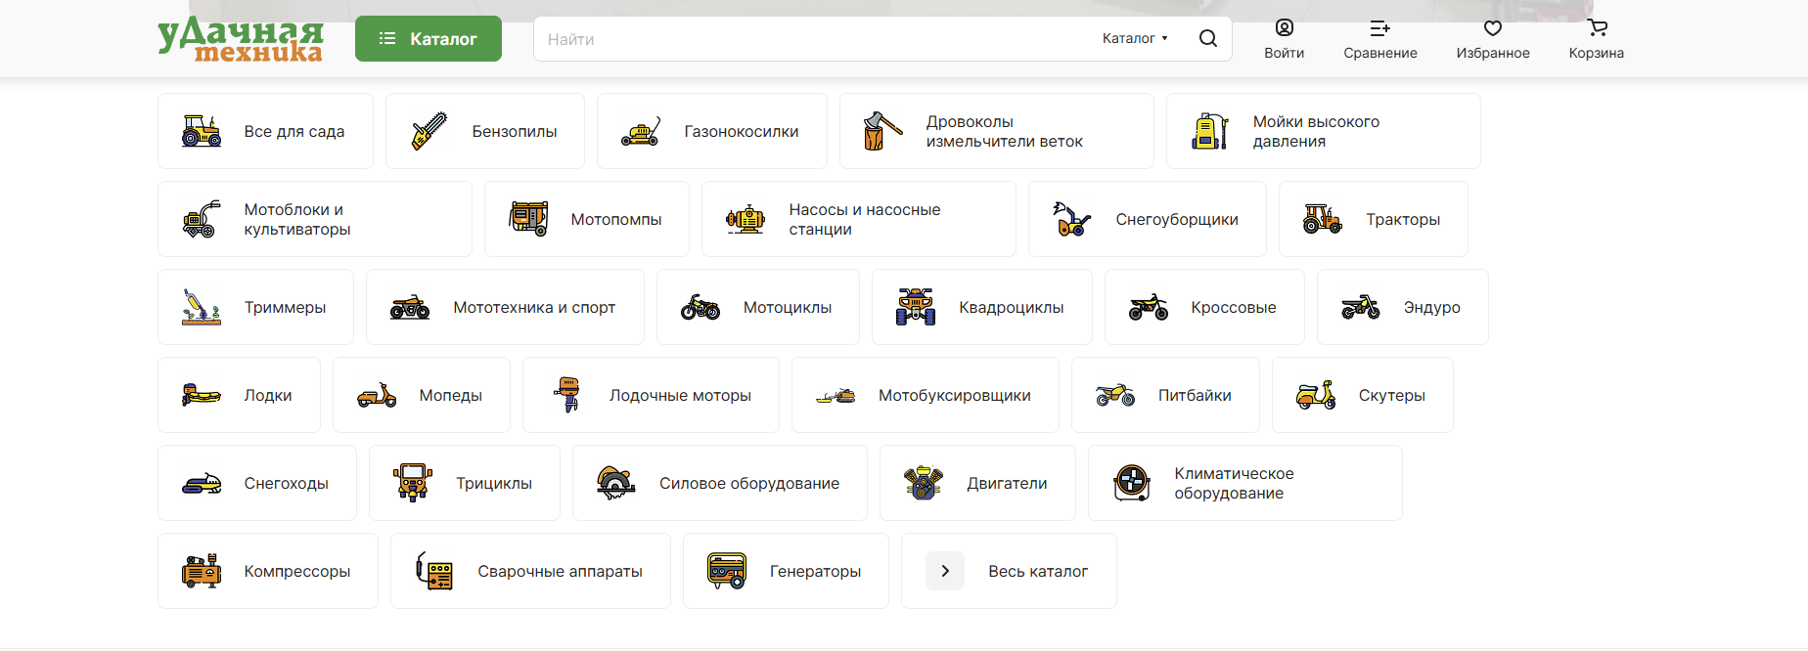Viewport: 1808px width, 651px height.
Task: Select the Генераторы text label
Action: 815,571
